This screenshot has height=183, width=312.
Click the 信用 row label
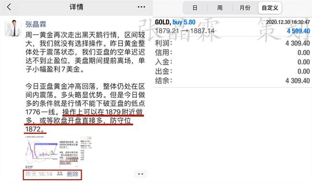pyautogui.click(x=164, y=52)
